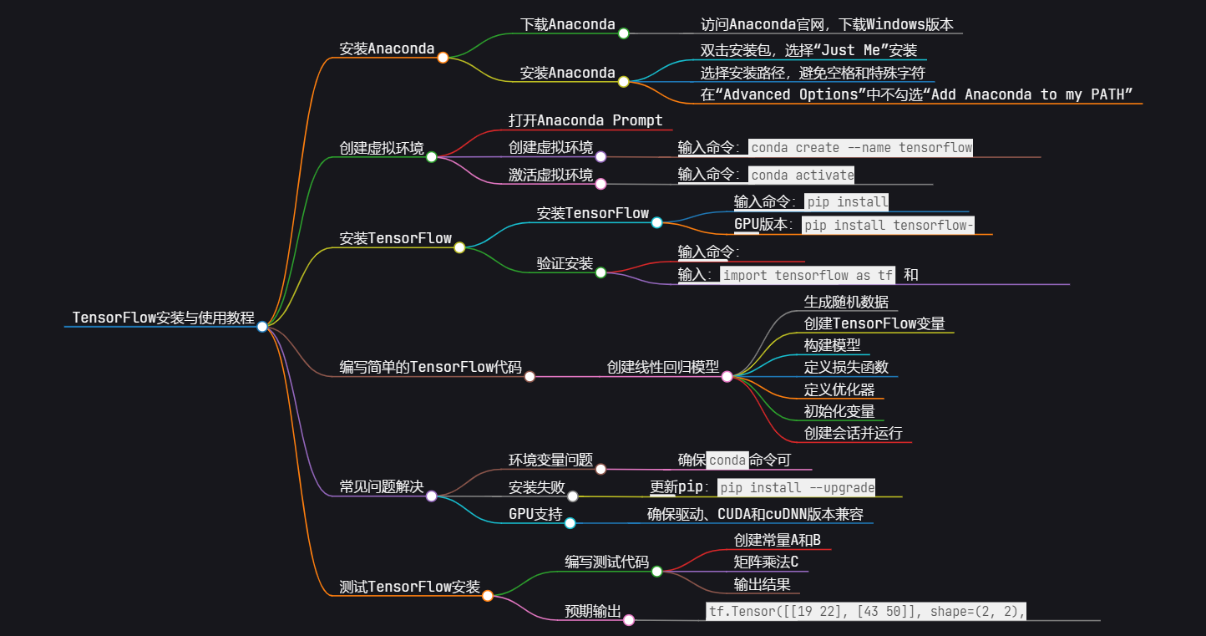
Task: Click the leaf 初始化变量
Action: tap(839, 411)
